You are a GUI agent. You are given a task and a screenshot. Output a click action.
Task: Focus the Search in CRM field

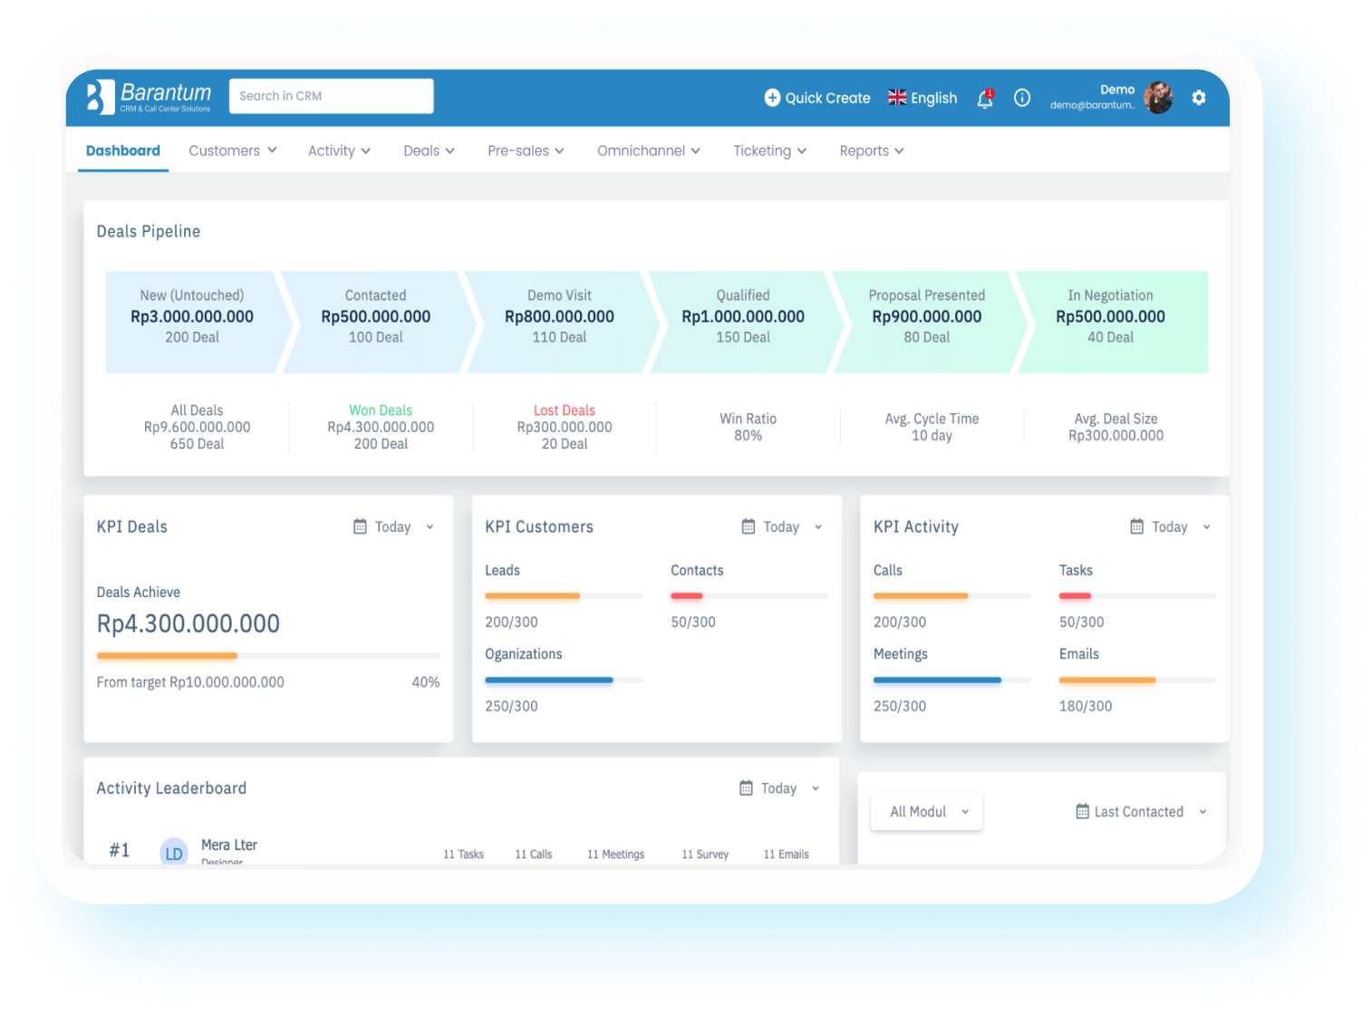tap(332, 96)
